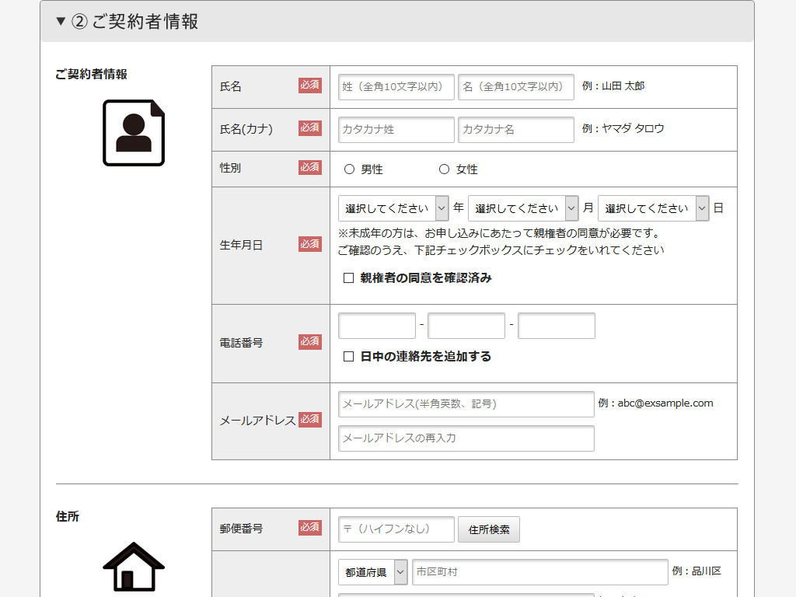Open the 都道府県 dropdown
The image size is (796, 597).
[x=372, y=572]
